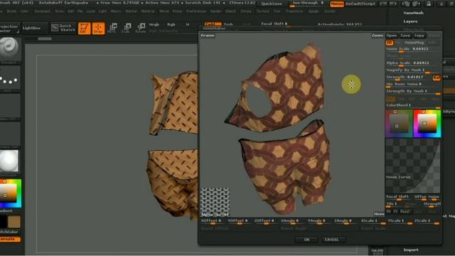Click the Move button in preview corner

coord(379,214)
